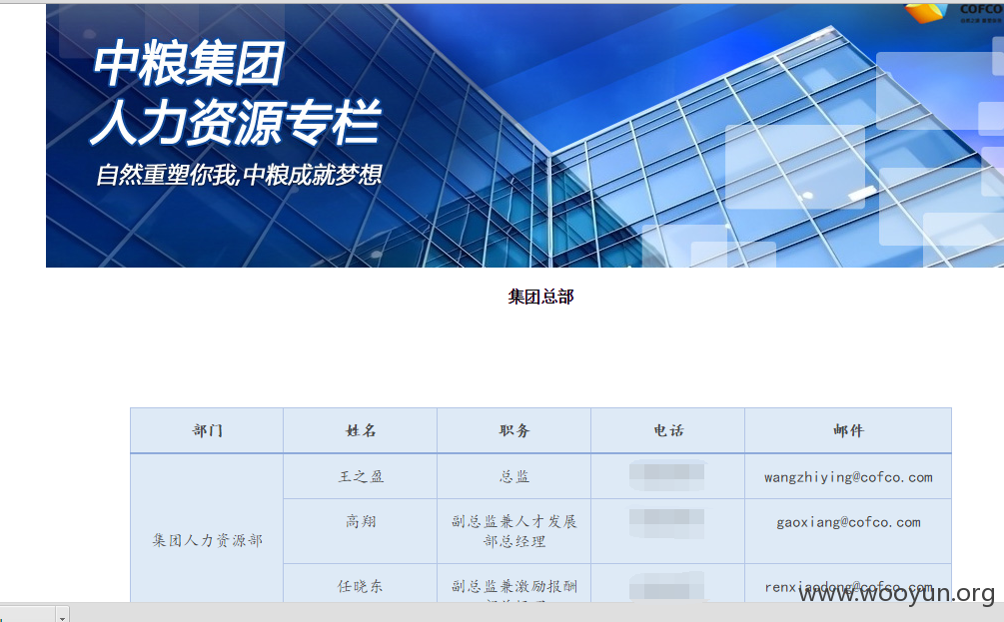Click the 电话 column header
Viewport: 1004px width, 622px height.
(x=668, y=430)
